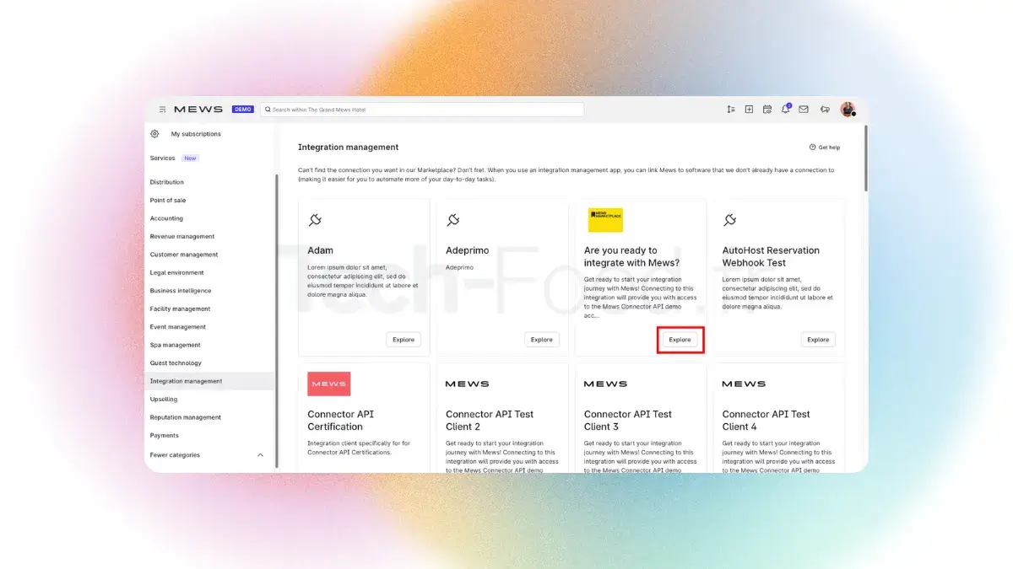
Task: Click the plus-in-square create icon
Action: pos(749,110)
